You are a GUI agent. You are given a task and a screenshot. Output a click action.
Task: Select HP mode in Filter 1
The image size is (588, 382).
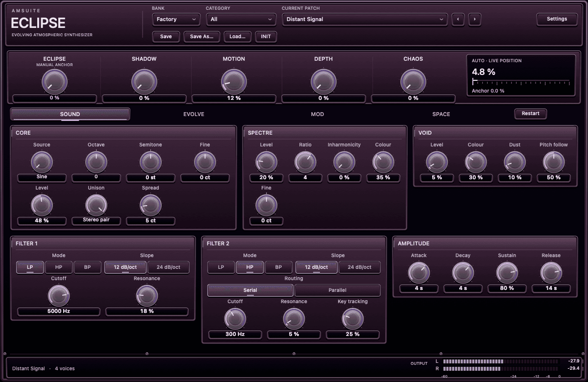(x=59, y=267)
